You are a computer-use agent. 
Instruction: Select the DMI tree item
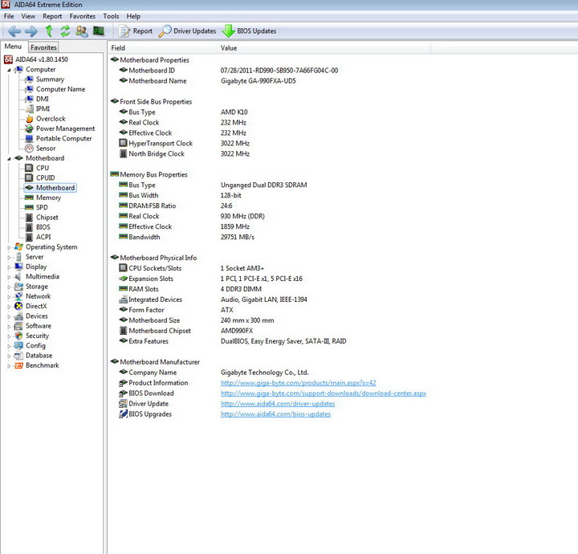[42, 99]
